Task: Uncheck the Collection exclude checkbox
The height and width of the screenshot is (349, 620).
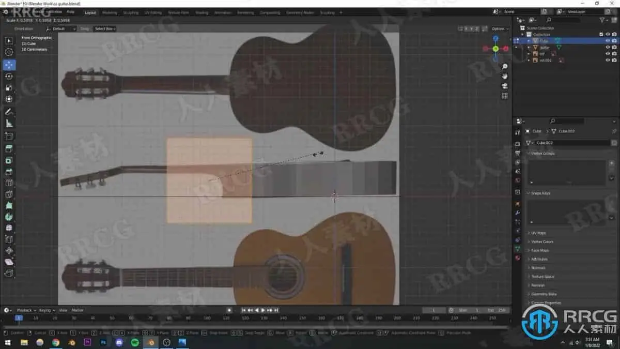Action: pyautogui.click(x=601, y=34)
